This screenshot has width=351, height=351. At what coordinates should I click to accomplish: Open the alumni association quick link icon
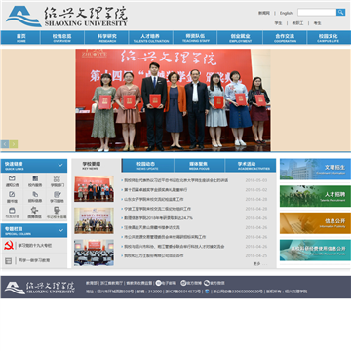coord(12,210)
